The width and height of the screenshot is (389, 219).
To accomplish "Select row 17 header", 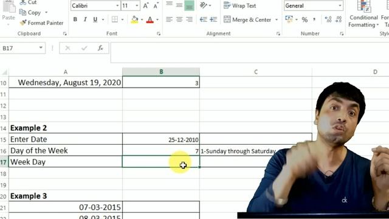I will (x=4, y=162).
